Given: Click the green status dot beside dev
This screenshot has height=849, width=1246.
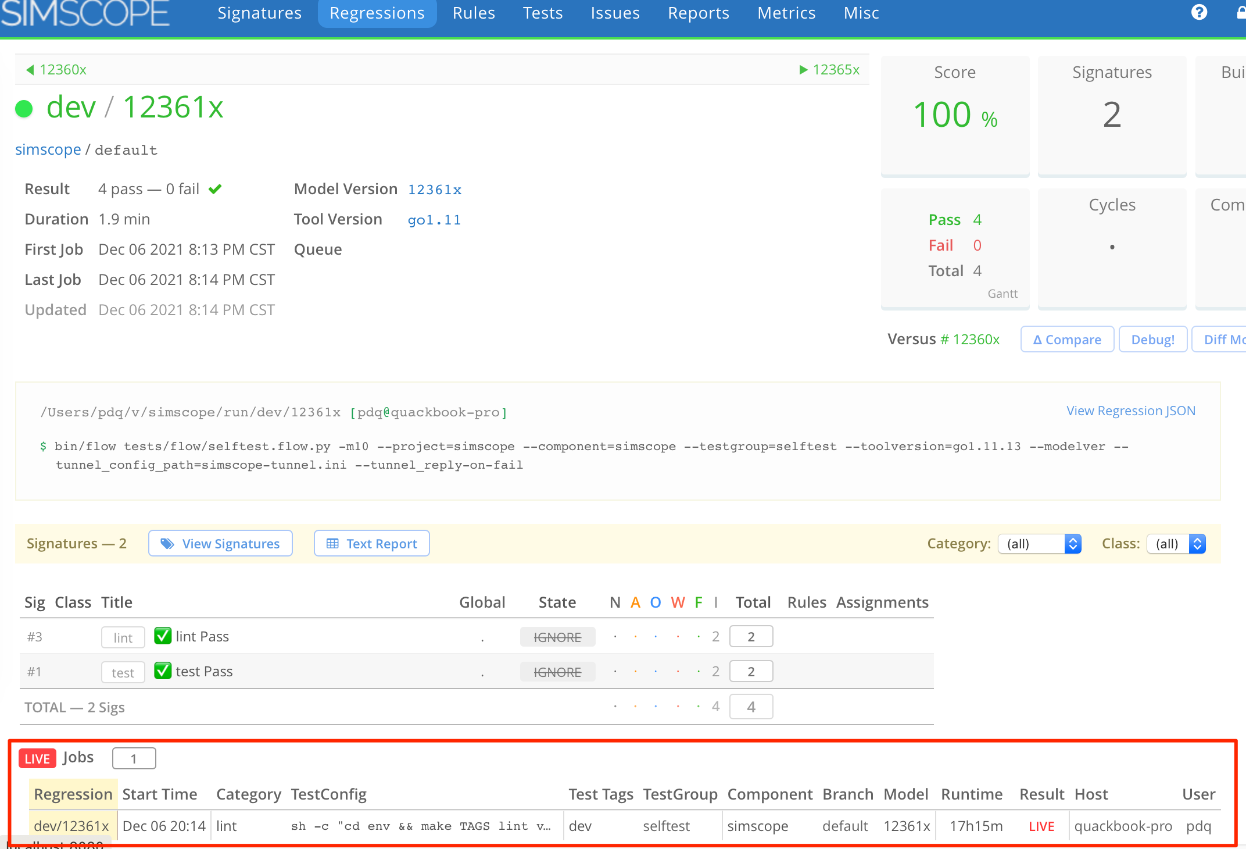Looking at the screenshot, I should (24, 109).
